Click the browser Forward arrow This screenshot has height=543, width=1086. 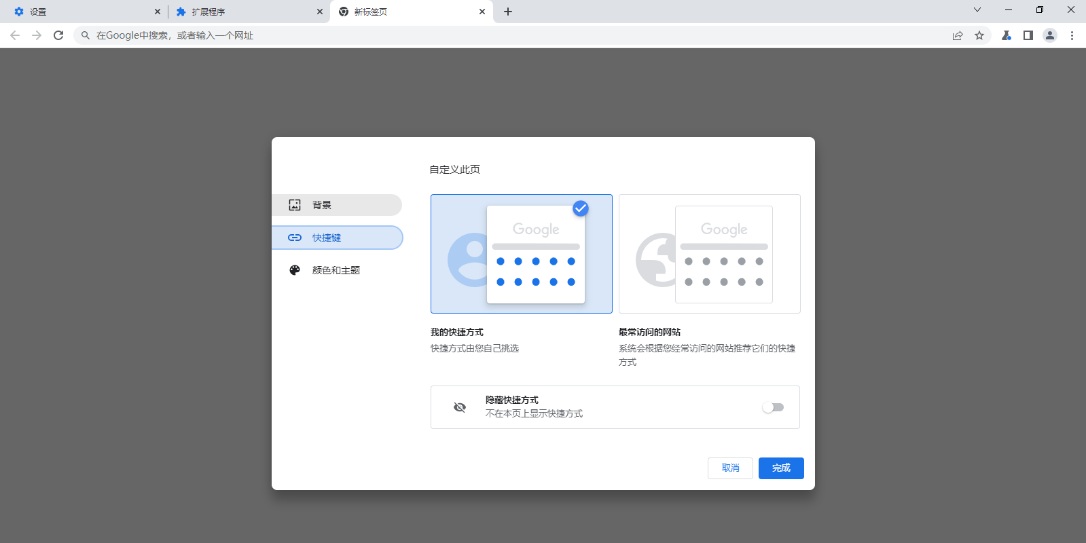tap(37, 35)
